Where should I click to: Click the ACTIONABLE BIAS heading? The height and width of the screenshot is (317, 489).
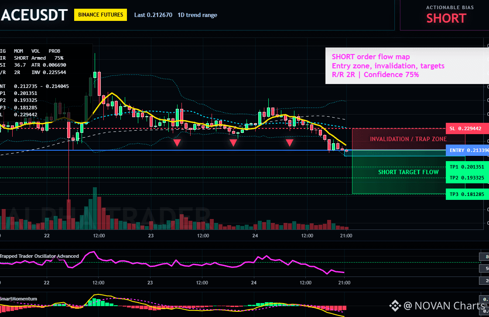[x=450, y=7]
